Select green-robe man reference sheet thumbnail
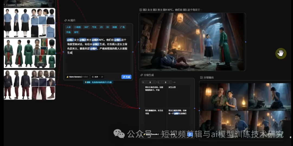The width and height of the screenshot is (293, 146). 30,53
